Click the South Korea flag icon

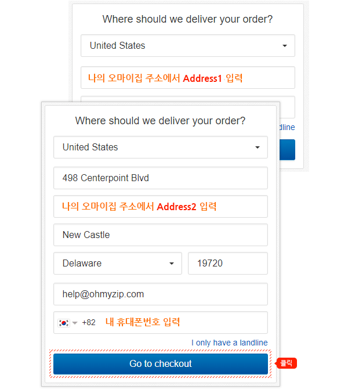64,322
